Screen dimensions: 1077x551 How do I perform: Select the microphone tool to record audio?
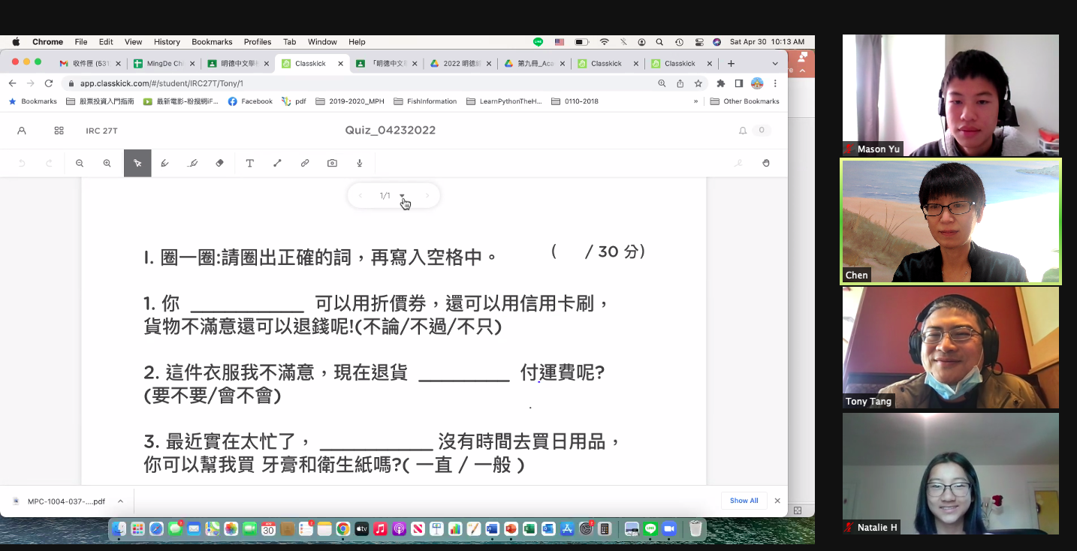359,163
